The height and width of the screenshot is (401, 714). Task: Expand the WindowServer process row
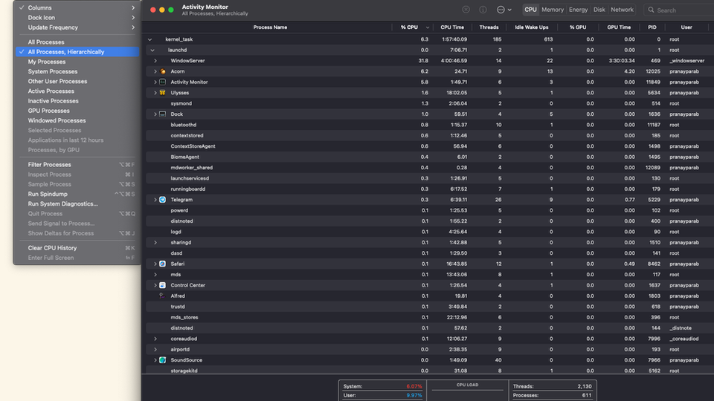[155, 61]
